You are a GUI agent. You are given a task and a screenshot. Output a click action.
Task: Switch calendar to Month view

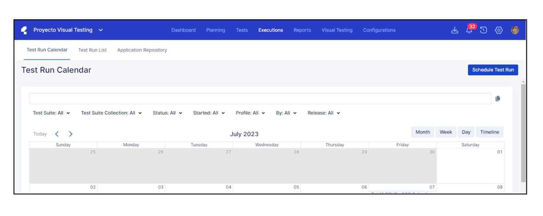pyautogui.click(x=423, y=132)
